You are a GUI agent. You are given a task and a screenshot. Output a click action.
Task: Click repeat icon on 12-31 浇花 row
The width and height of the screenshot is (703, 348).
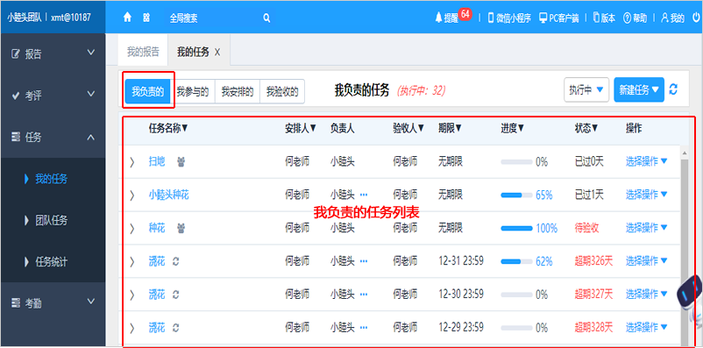click(175, 261)
